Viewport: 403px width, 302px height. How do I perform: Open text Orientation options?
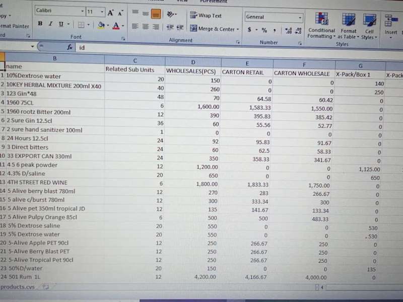[170, 14]
